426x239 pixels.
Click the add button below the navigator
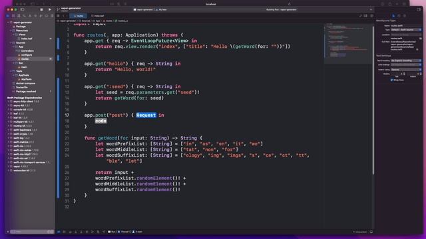click(7, 232)
